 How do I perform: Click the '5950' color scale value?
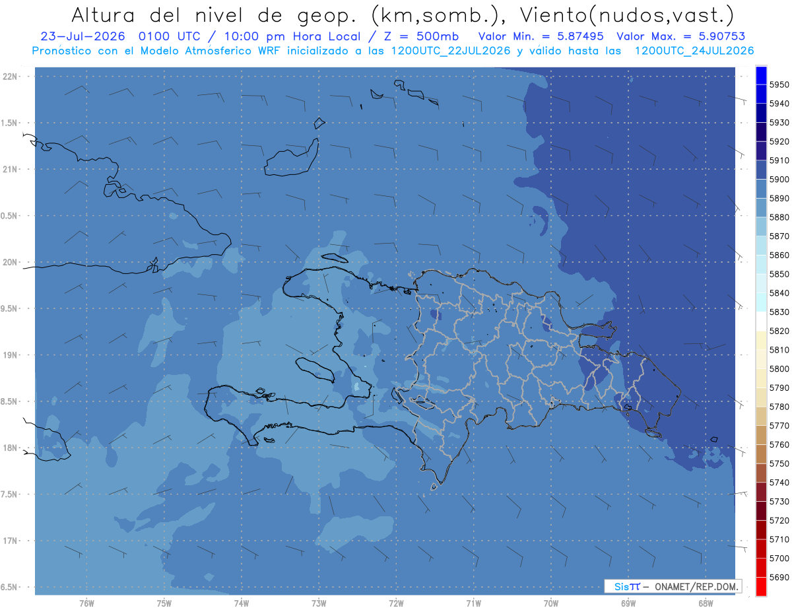[x=779, y=85]
